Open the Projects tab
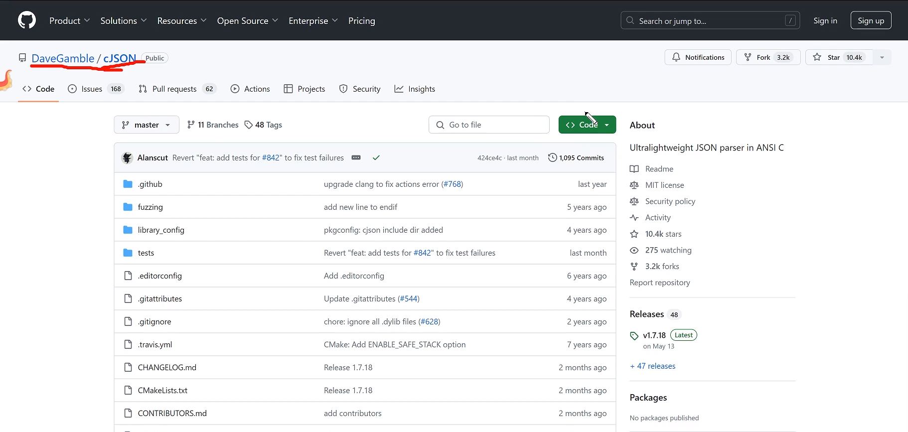Viewport: 908px width, 432px height. click(x=304, y=89)
